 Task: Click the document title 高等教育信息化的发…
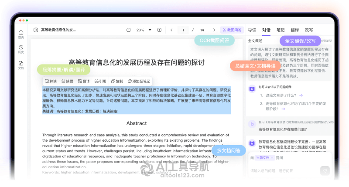58,30
